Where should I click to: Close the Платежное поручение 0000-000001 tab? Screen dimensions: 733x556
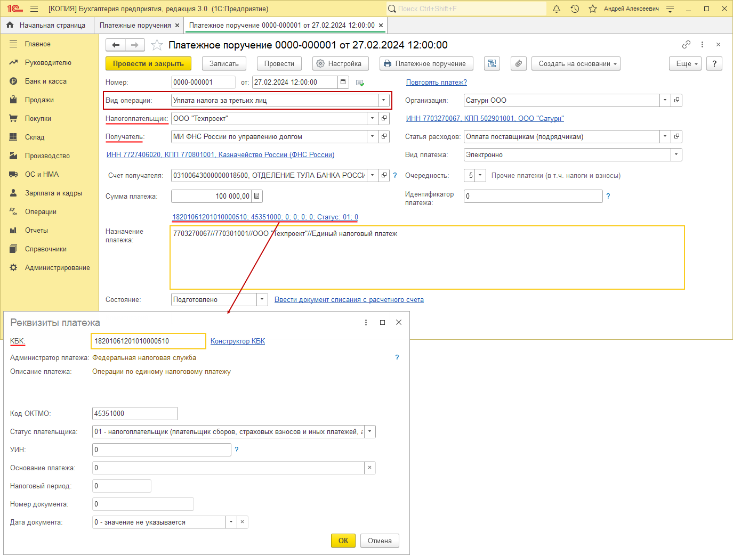click(381, 25)
